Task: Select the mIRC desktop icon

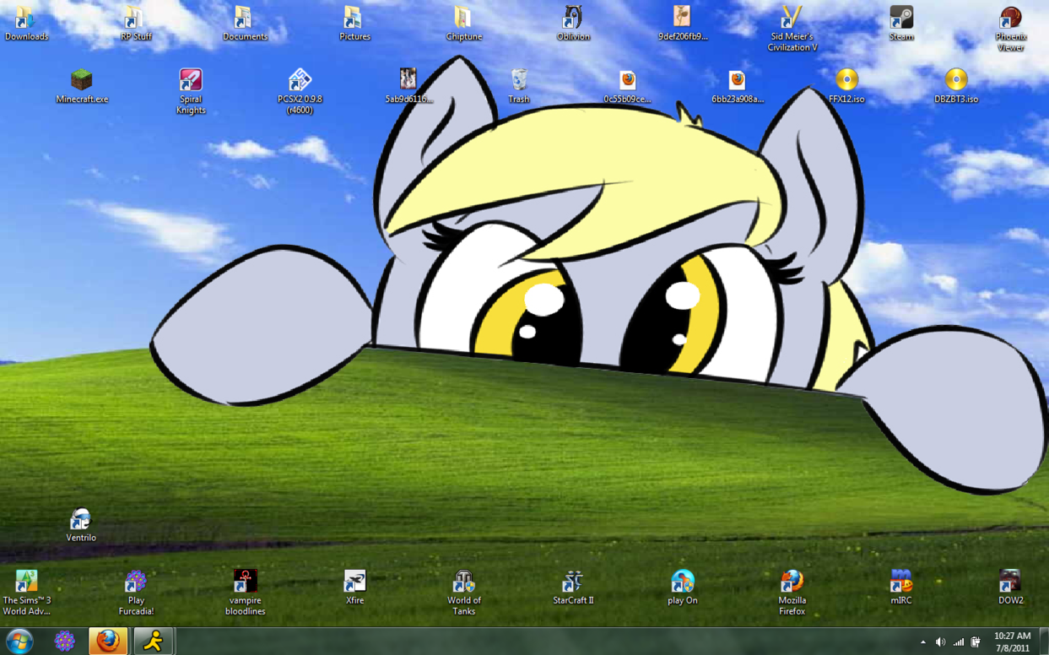Action: coord(900,582)
